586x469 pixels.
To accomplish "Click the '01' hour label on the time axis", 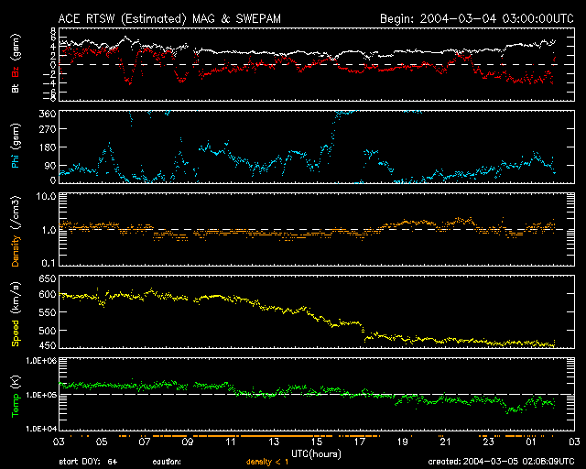I will click(x=531, y=442).
